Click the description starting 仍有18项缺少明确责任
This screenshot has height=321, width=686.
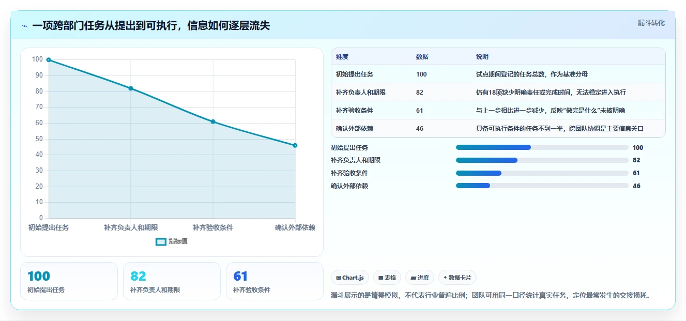point(551,93)
